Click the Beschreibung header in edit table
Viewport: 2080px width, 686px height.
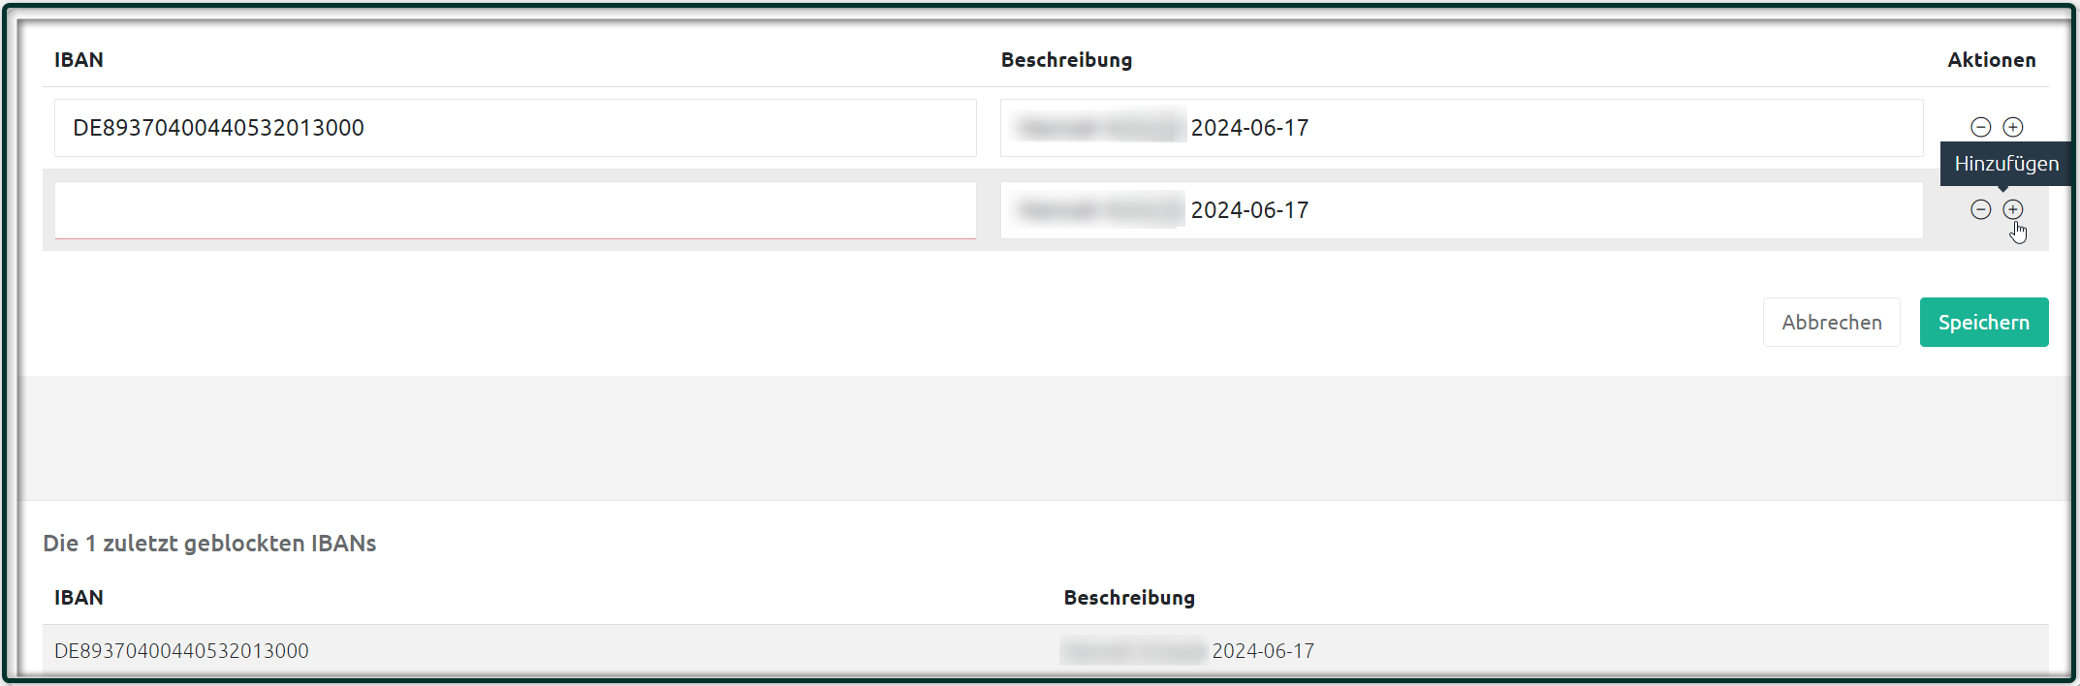[1066, 60]
